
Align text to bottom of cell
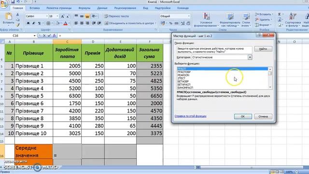coord(87,16)
